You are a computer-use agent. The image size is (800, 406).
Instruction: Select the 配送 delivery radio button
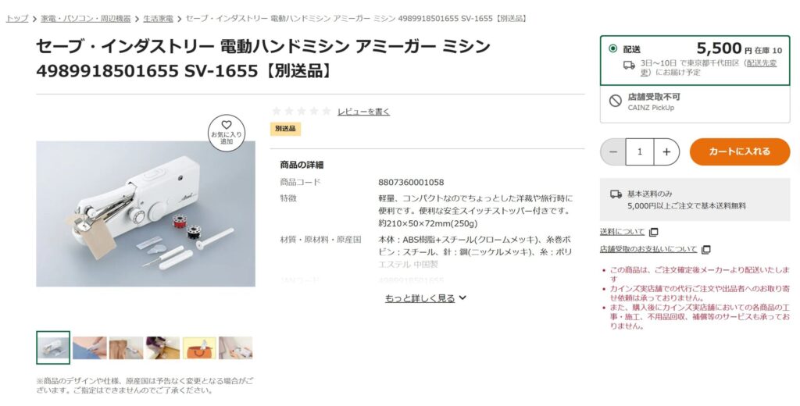click(x=612, y=49)
